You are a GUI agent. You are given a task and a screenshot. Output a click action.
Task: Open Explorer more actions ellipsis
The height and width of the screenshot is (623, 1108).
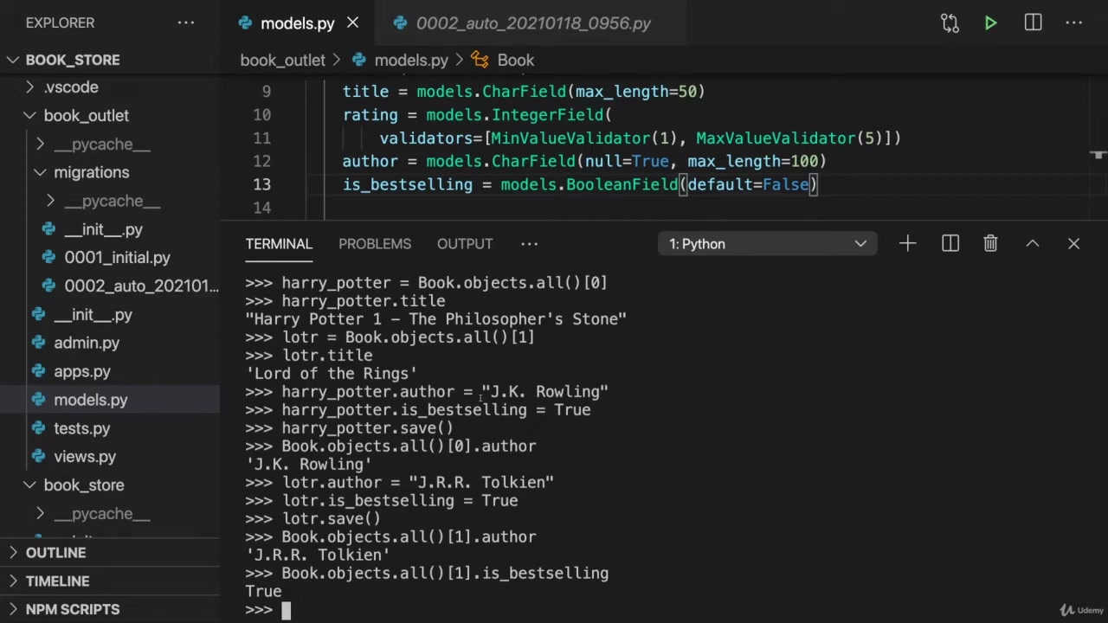coord(186,23)
